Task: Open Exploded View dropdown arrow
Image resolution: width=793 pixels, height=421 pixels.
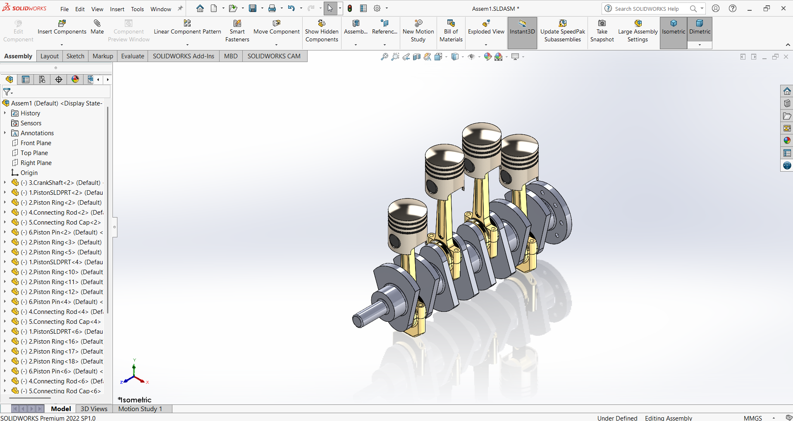Action: pyautogui.click(x=486, y=45)
